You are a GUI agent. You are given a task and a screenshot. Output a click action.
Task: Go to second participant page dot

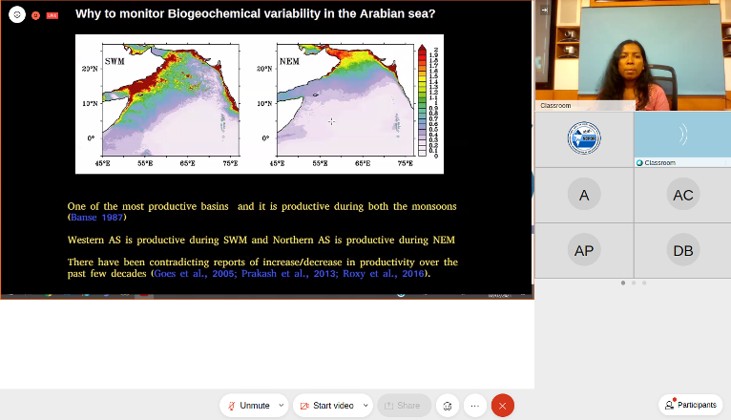[x=634, y=283]
